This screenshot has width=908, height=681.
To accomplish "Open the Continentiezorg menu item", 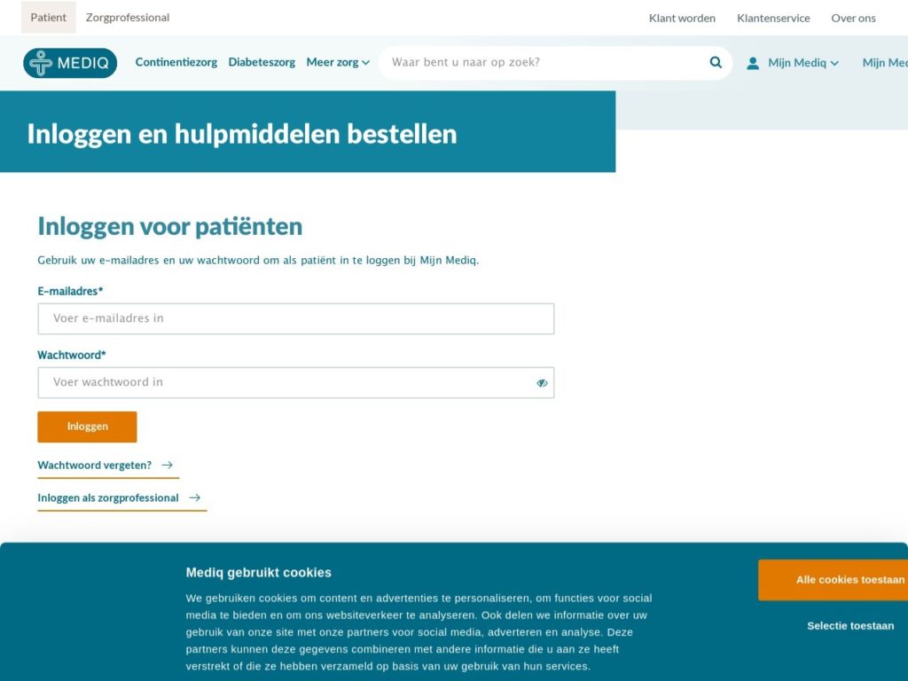I will pos(176,62).
